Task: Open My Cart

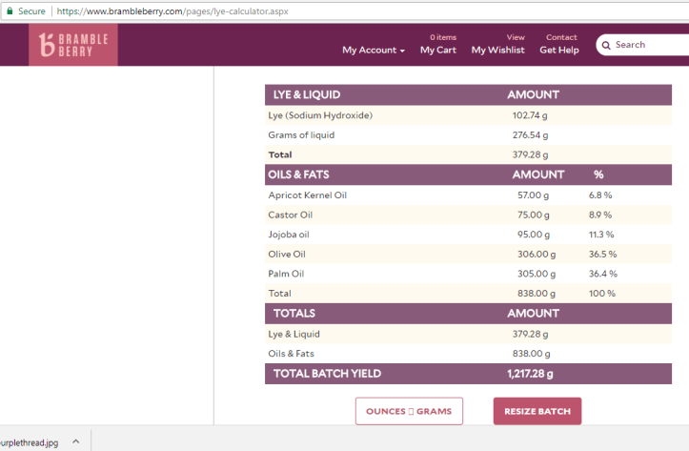Action: click(x=438, y=50)
